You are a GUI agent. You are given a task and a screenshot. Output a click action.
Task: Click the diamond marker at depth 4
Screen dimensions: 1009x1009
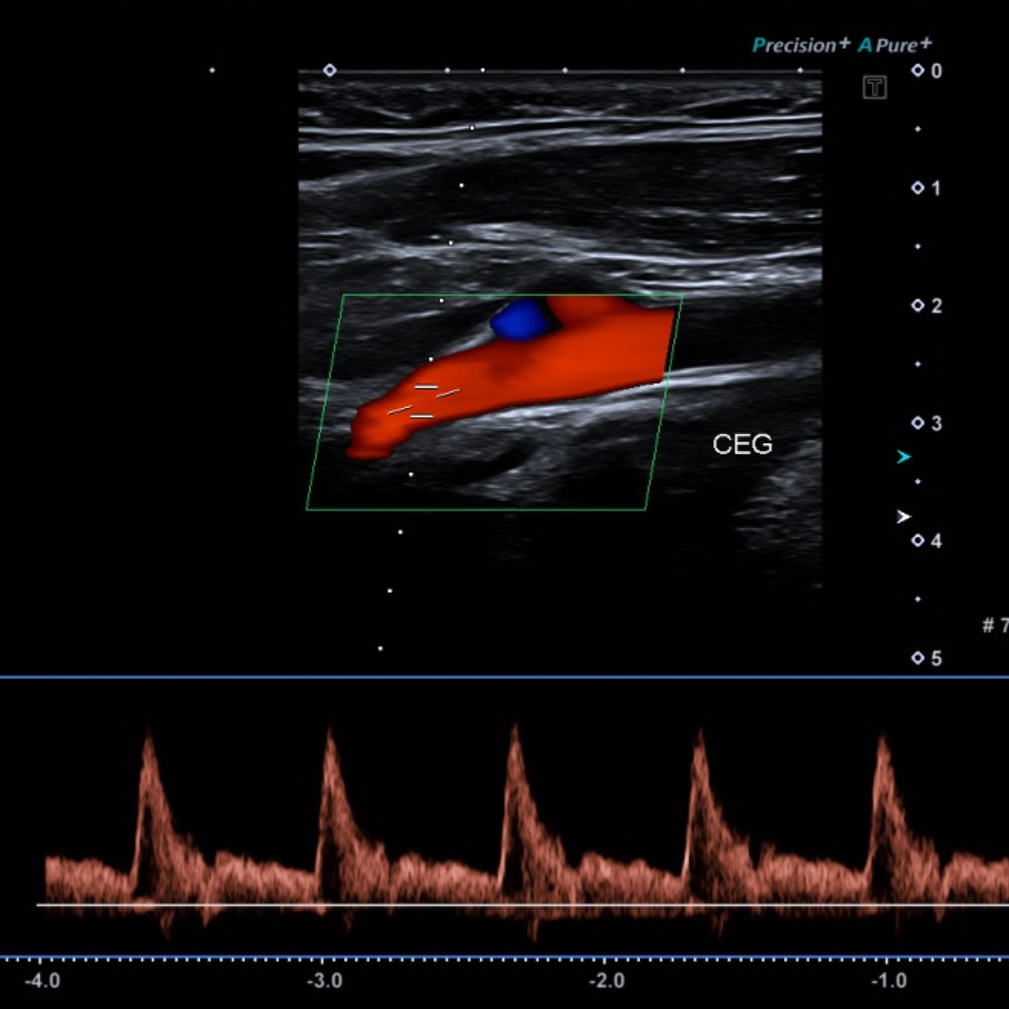point(917,539)
